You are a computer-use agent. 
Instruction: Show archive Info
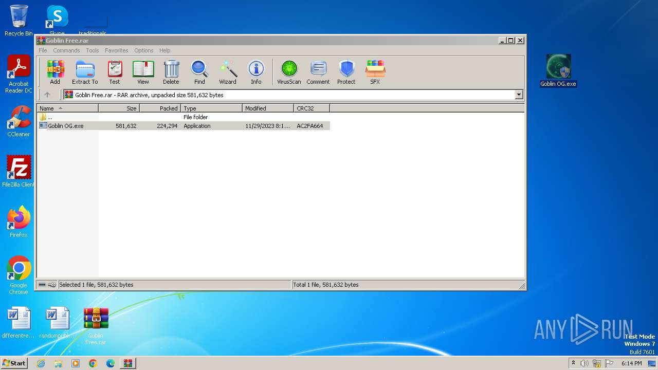click(x=256, y=72)
